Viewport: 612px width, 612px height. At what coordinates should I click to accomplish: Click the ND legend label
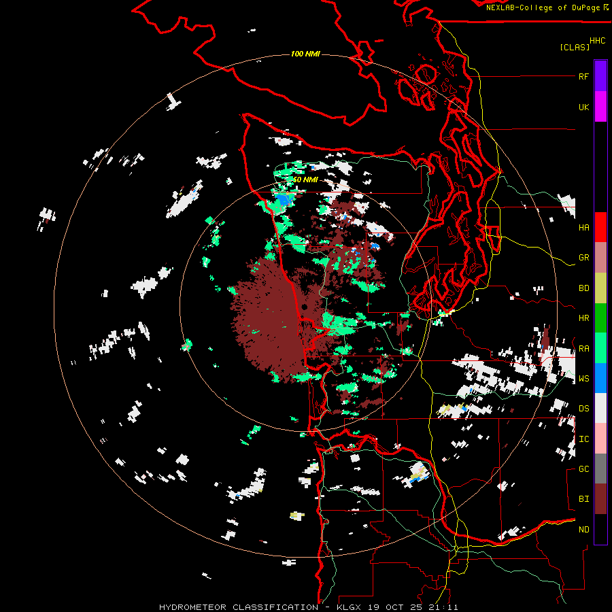pyautogui.click(x=583, y=530)
